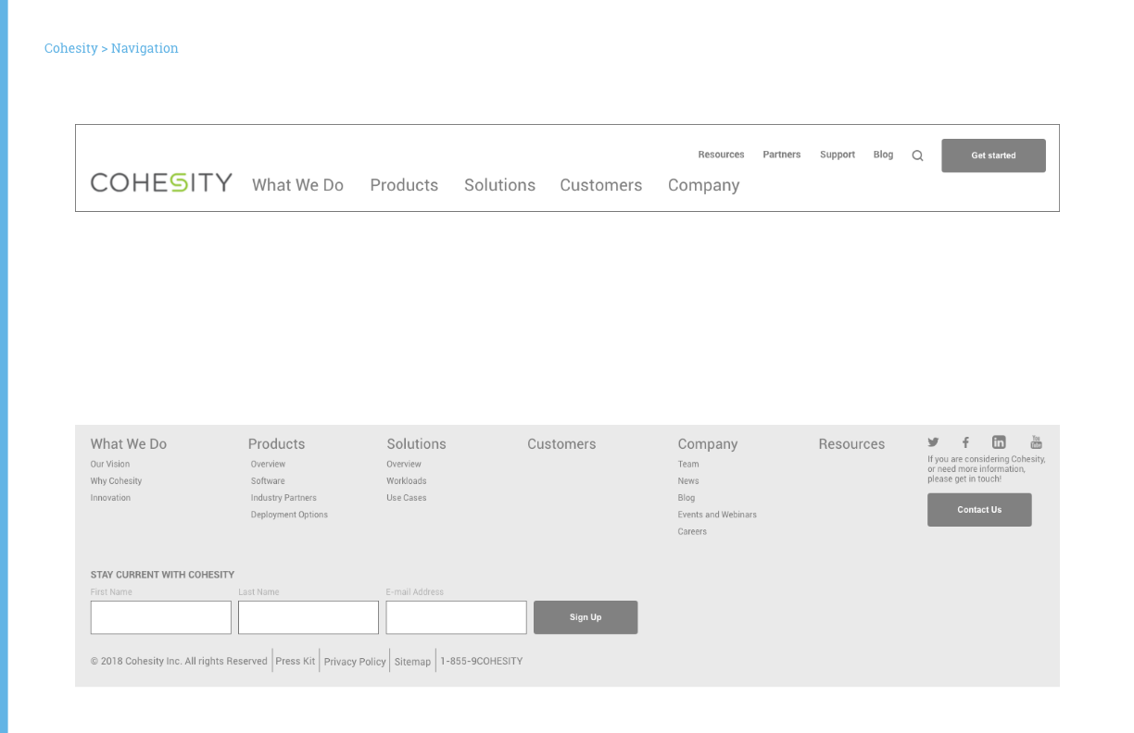The image size is (1134, 733).
Task: Click footer What We Do heading
Action: pyautogui.click(x=129, y=444)
